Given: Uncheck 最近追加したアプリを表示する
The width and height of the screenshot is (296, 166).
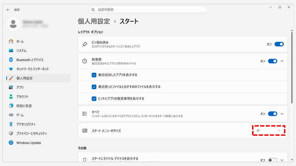Looking at the screenshot, I should pyautogui.click(x=94, y=75).
